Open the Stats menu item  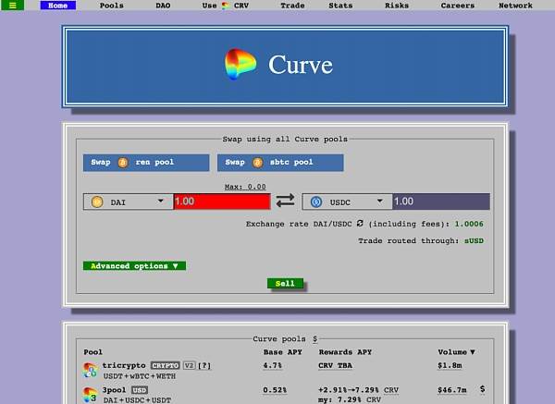[340, 6]
